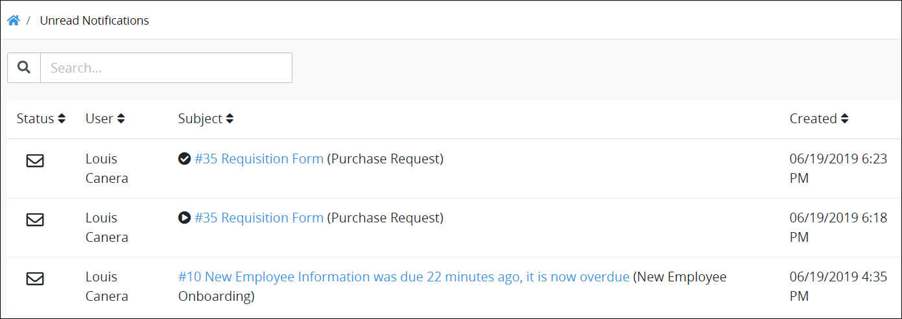Go to the home icon in breadcrumb

pyautogui.click(x=13, y=20)
